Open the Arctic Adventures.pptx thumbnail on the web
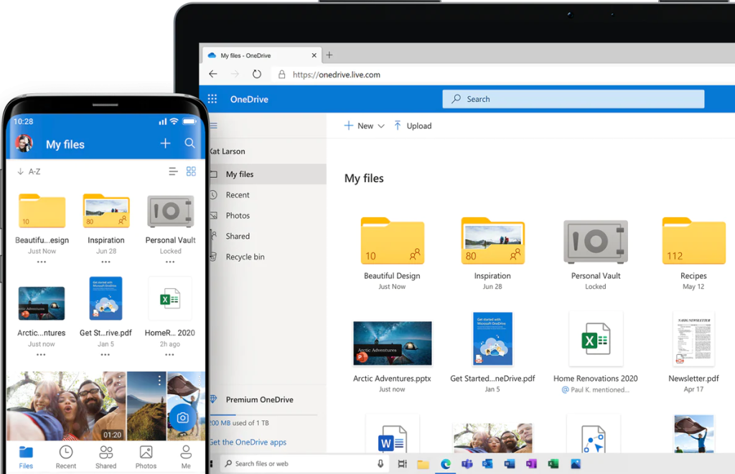 coord(393,343)
